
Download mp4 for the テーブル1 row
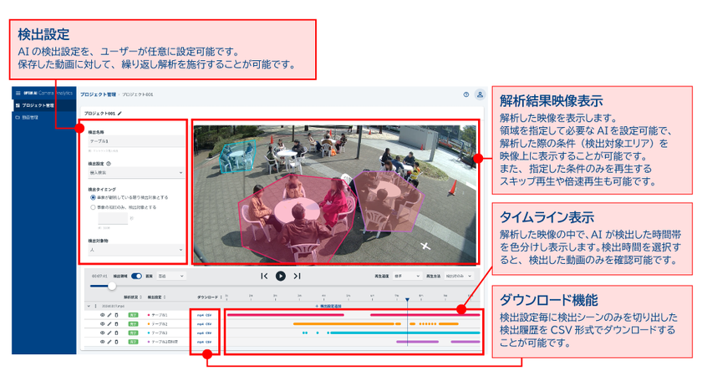click(x=200, y=315)
